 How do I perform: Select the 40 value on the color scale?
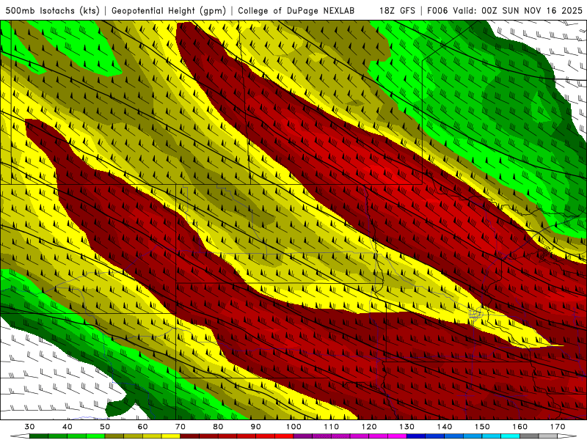pos(68,427)
